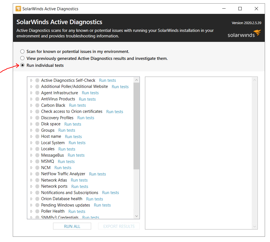The height and width of the screenshot is (242, 270).
Task: Click the test list vertical scrollbar thumb
Action: pyautogui.click(x=136, y=126)
